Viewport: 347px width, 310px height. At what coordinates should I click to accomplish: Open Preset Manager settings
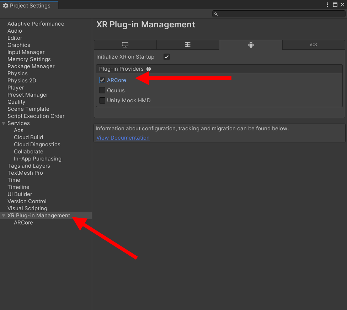coord(28,94)
